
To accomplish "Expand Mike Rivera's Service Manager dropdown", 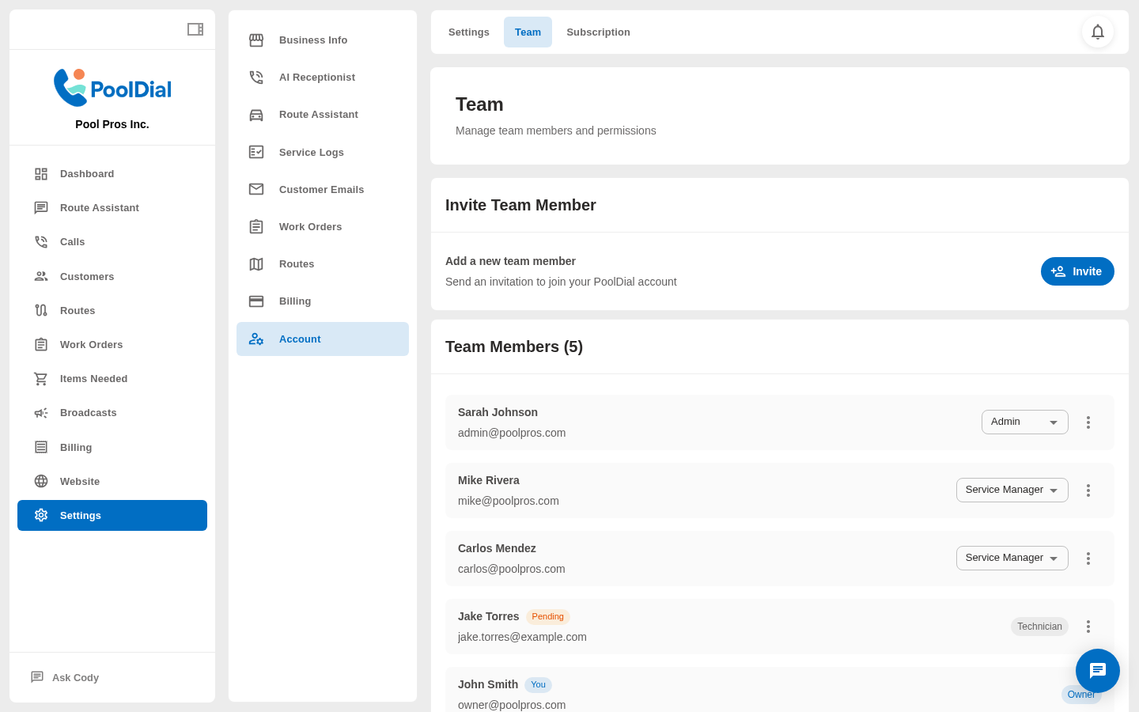I will (x=1012, y=490).
